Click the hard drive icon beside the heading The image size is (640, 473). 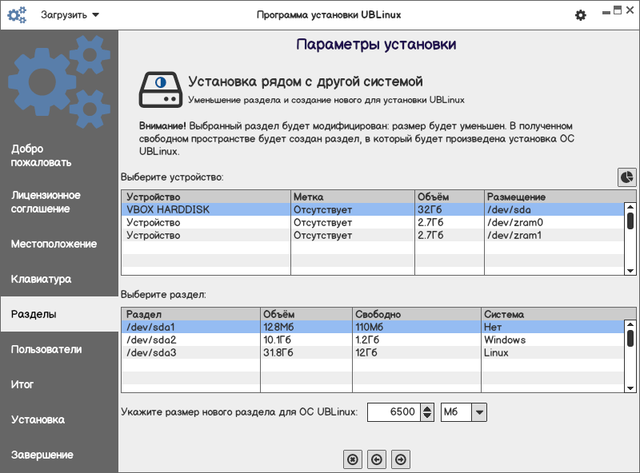click(159, 89)
